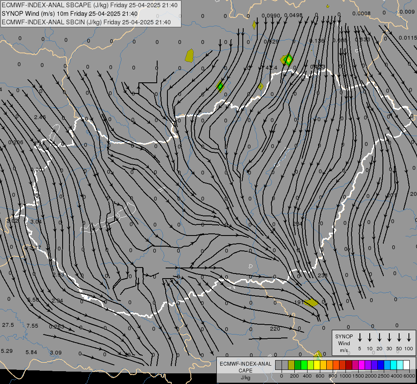417x384 pixels.
Task: Click the map value 0.263
Action: pyautogui.click(x=56, y=327)
